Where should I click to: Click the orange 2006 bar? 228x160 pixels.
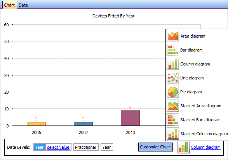click(x=37, y=124)
